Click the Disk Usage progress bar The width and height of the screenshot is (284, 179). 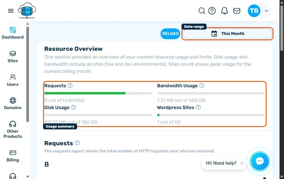pyautogui.click(x=98, y=115)
